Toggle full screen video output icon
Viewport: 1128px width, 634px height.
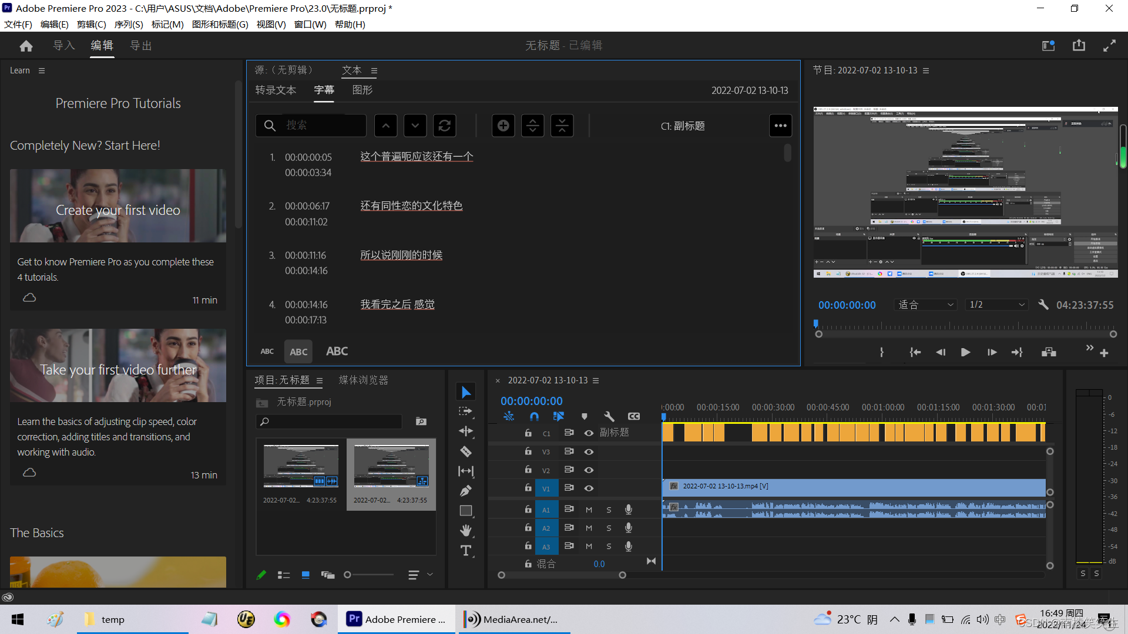(1109, 46)
